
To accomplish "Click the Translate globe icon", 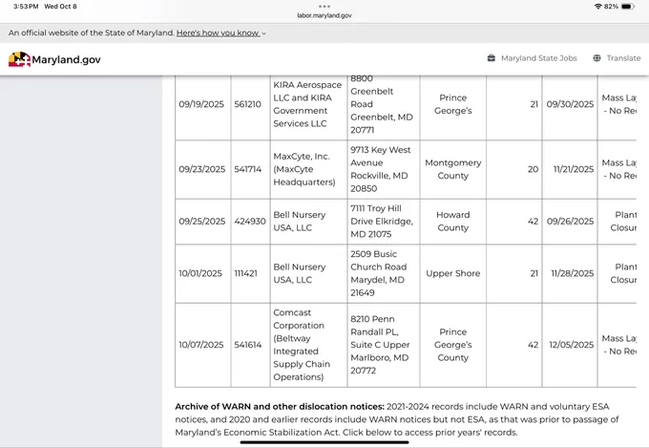I will [597, 58].
